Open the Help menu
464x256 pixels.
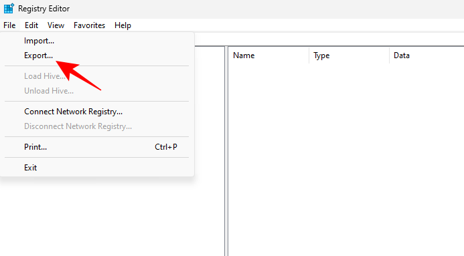point(123,25)
